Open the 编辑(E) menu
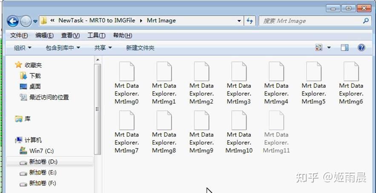Screen dimensions: 376x193 click(44, 36)
